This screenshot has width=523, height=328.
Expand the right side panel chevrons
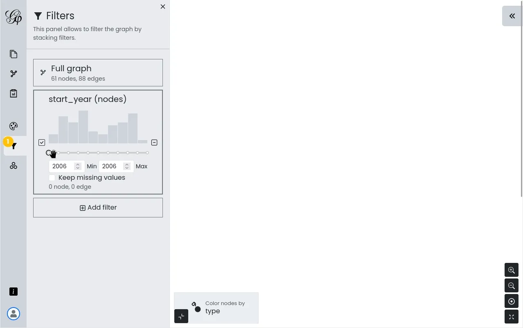tap(512, 16)
